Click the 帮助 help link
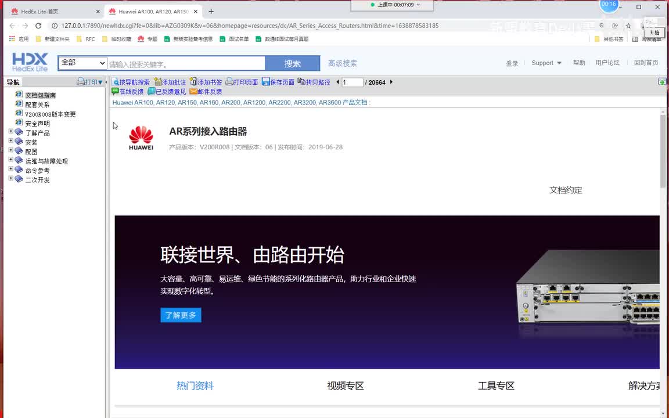 pos(579,63)
